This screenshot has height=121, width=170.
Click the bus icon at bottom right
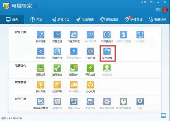click(x=163, y=115)
